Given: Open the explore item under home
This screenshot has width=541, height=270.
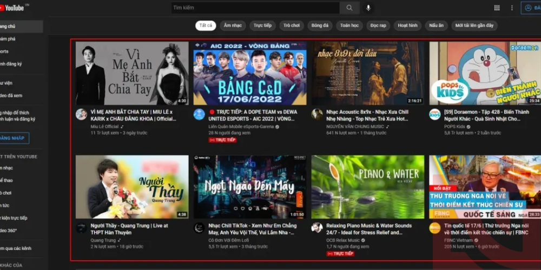Looking at the screenshot, I should coord(22,39).
